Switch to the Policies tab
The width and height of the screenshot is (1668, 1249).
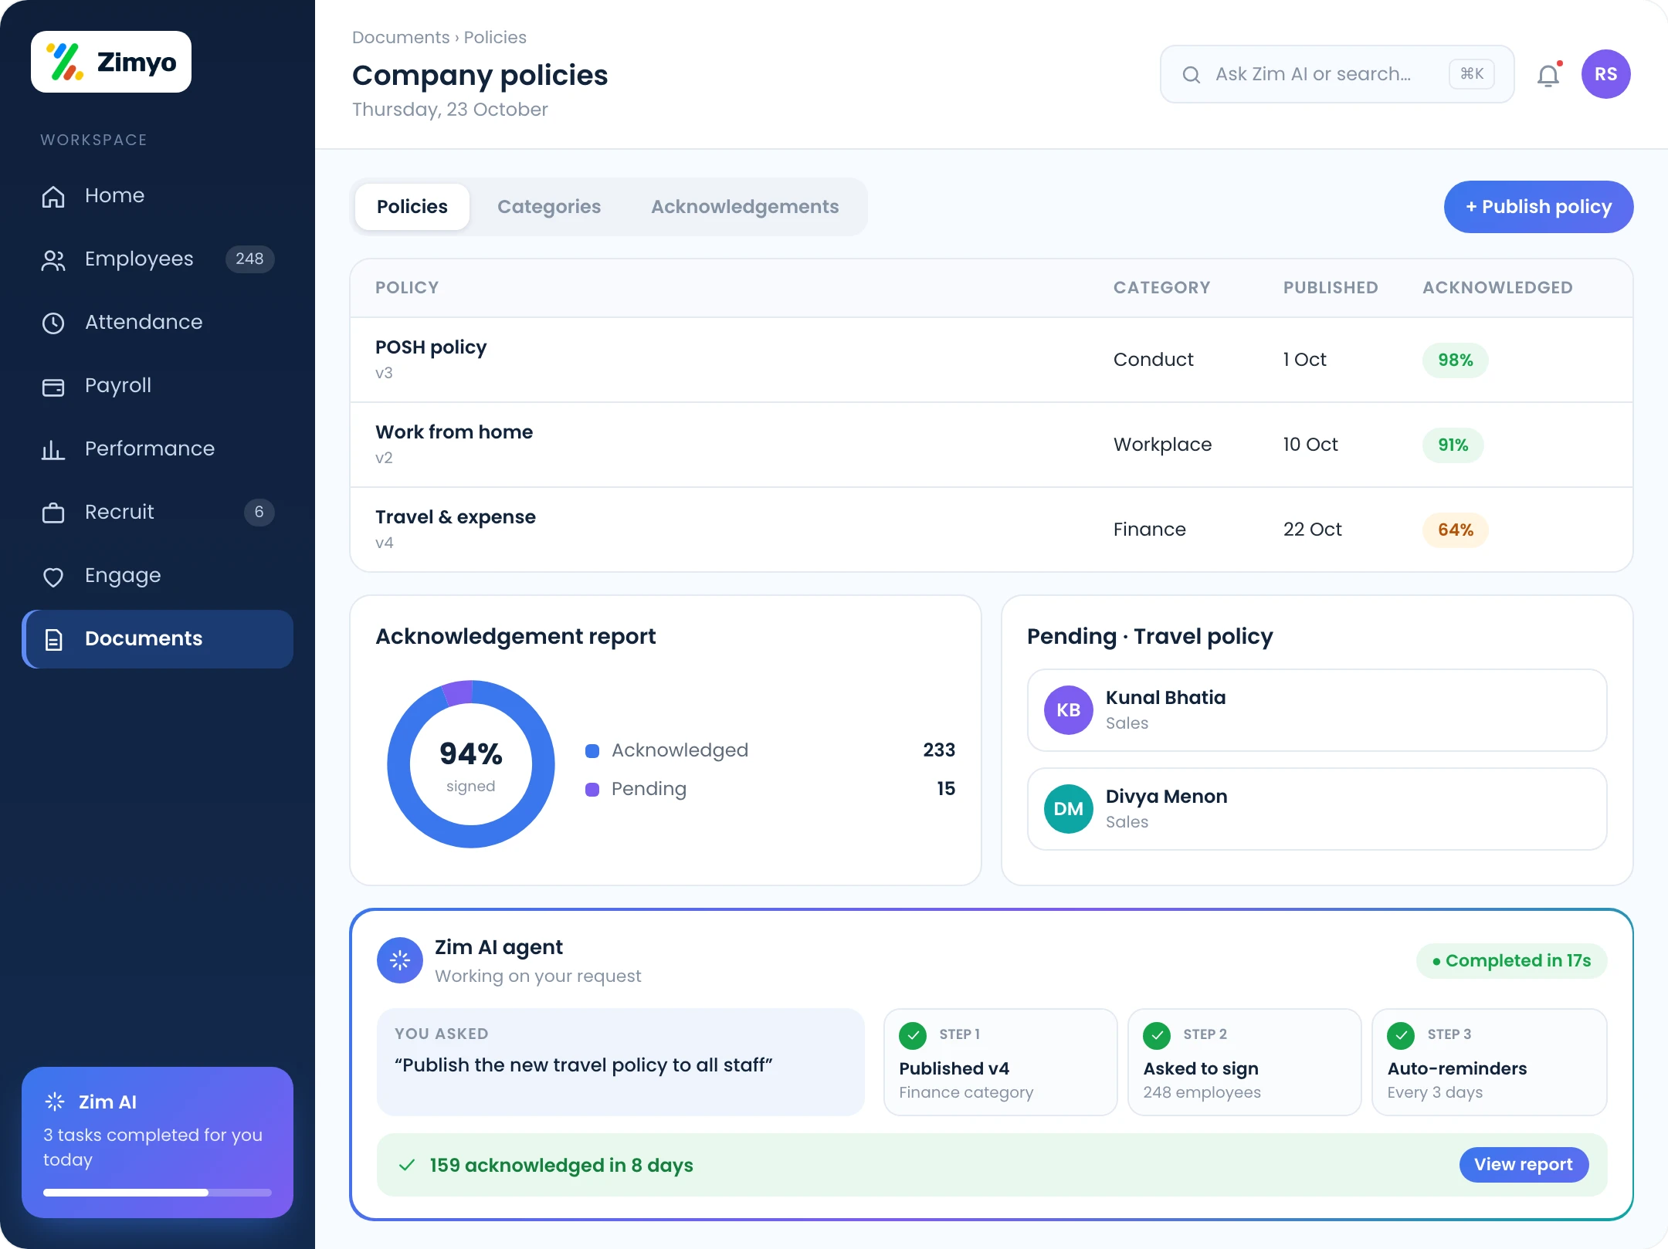pyautogui.click(x=412, y=207)
